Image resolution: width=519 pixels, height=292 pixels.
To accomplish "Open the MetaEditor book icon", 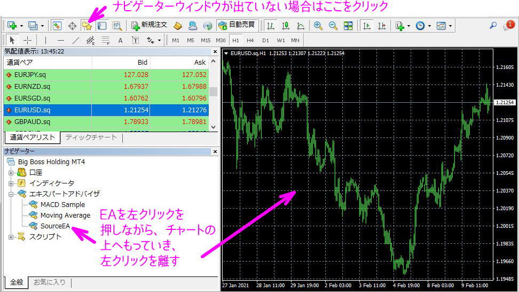I will tap(178, 26).
